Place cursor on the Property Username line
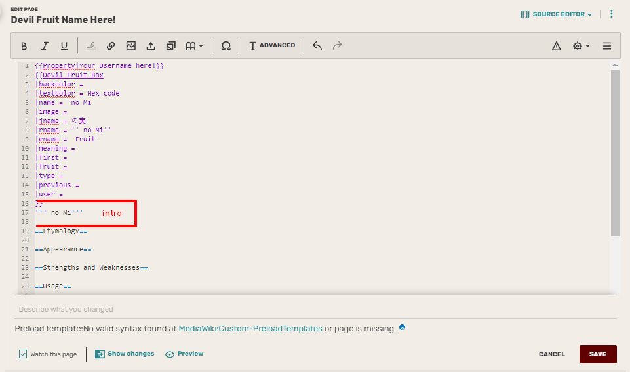Viewport: 630px width, 372px height. (x=99, y=65)
